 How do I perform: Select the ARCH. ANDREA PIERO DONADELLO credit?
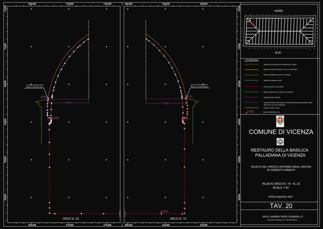point(281,217)
